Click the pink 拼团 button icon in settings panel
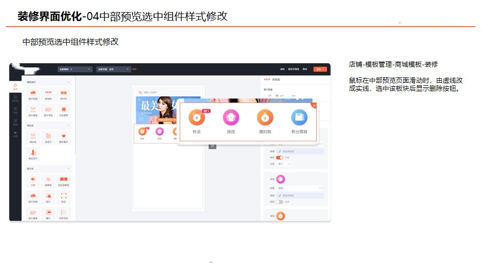Image resolution: width=482 pixels, height=271 pixels. [x=280, y=179]
